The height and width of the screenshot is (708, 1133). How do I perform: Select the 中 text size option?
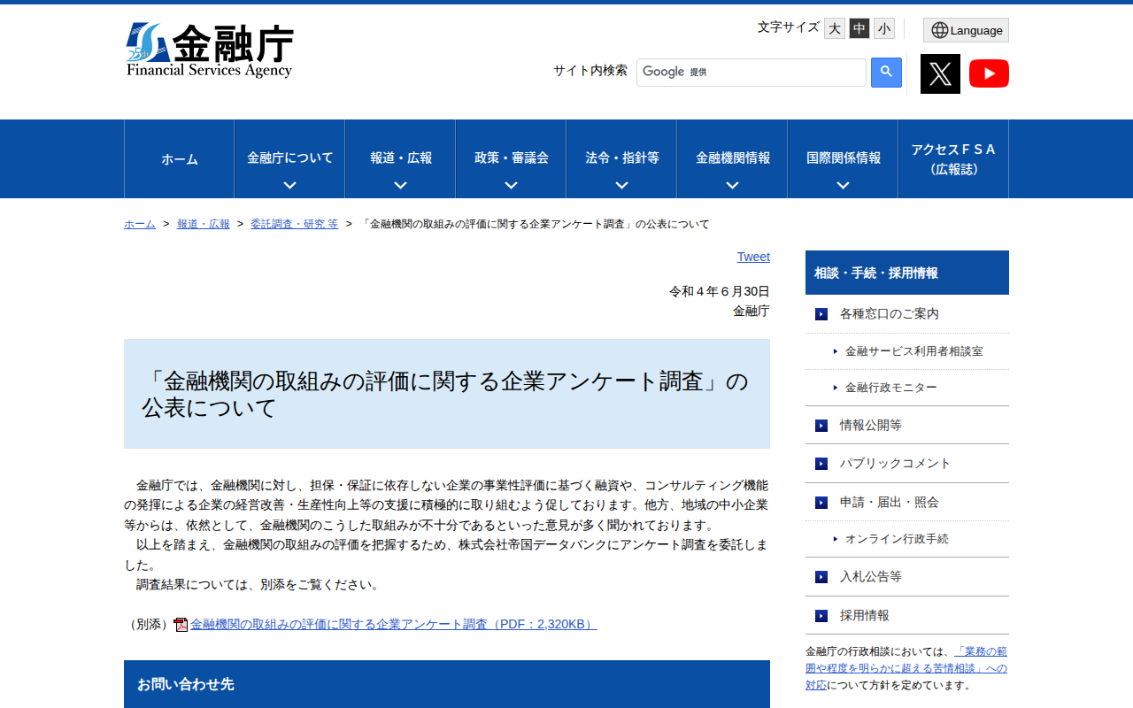(x=859, y=27)
